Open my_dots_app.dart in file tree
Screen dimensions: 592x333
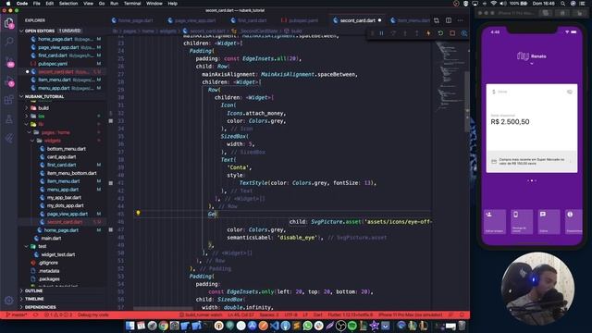tap(65, 205)
